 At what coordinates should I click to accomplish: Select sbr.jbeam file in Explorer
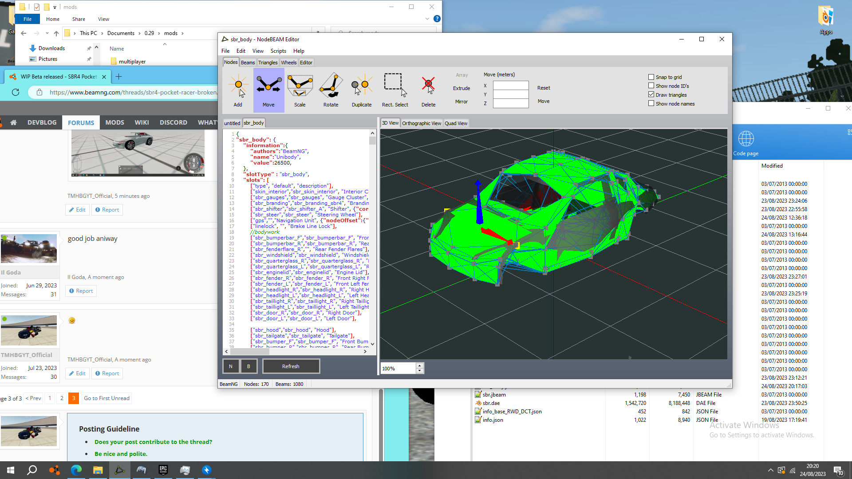point(494,395)
